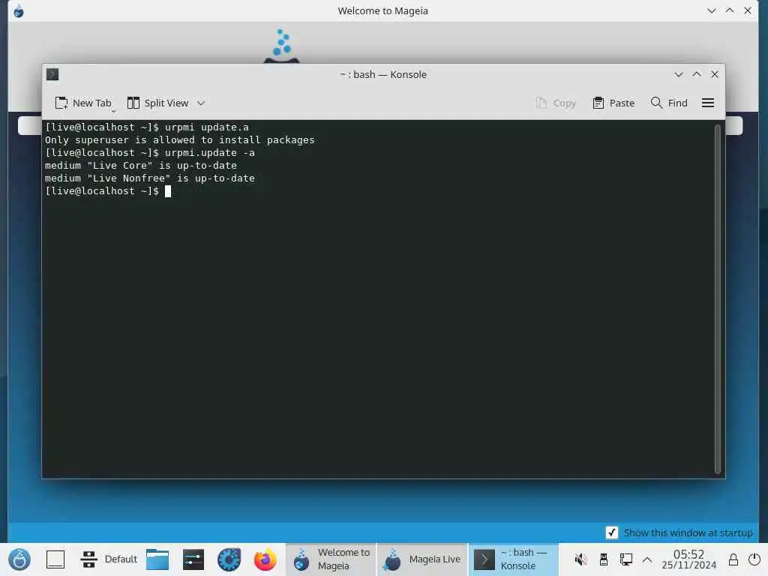
Task: Click the show desktop icon in taskbar
Action: 55,559
